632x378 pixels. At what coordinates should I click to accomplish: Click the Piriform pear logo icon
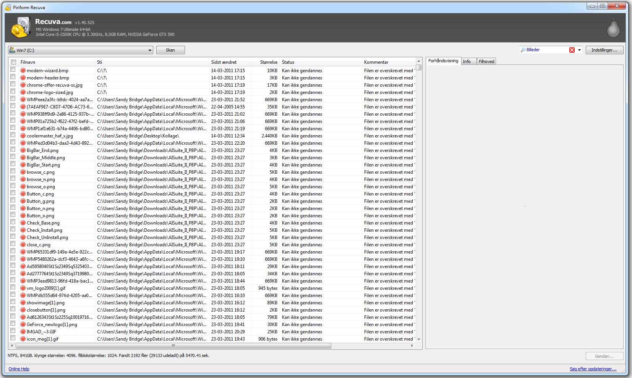[613, 28]
